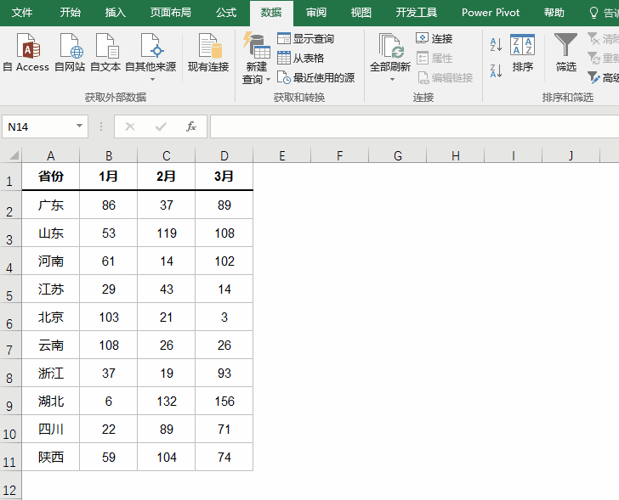Open the Power Pivot tab

[x=491, y=13]
